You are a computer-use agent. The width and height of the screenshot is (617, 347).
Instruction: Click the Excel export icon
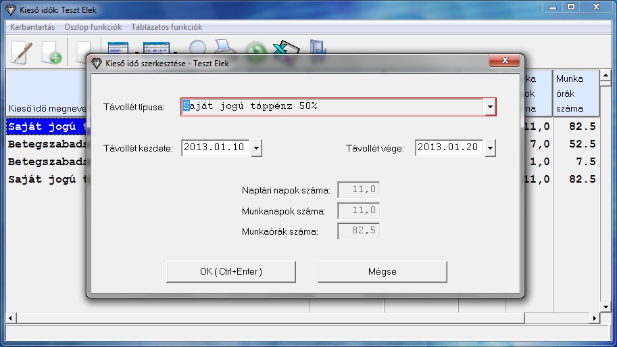[x=286, y=48]
